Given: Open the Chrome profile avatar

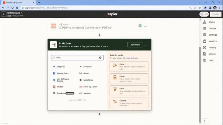Looking at the screenshot, I should click(215, 8).
